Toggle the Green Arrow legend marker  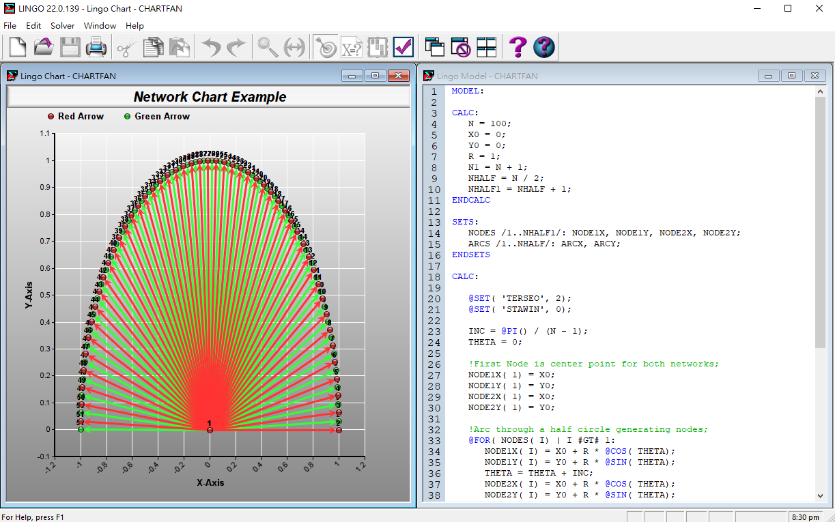pos(127,117)
